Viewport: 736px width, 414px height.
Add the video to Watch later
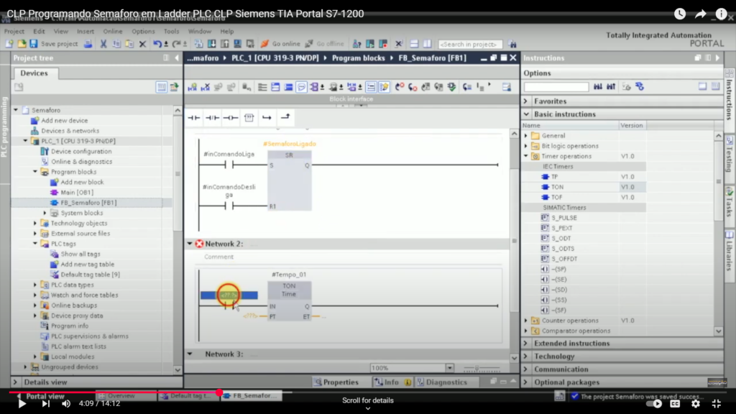680,14
